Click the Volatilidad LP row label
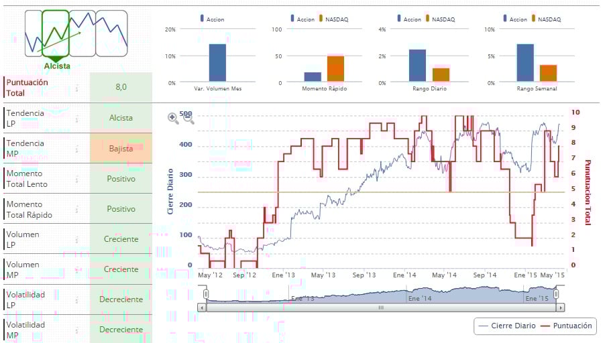This screenshot has width=609, height=343. (x=25, y=300)
